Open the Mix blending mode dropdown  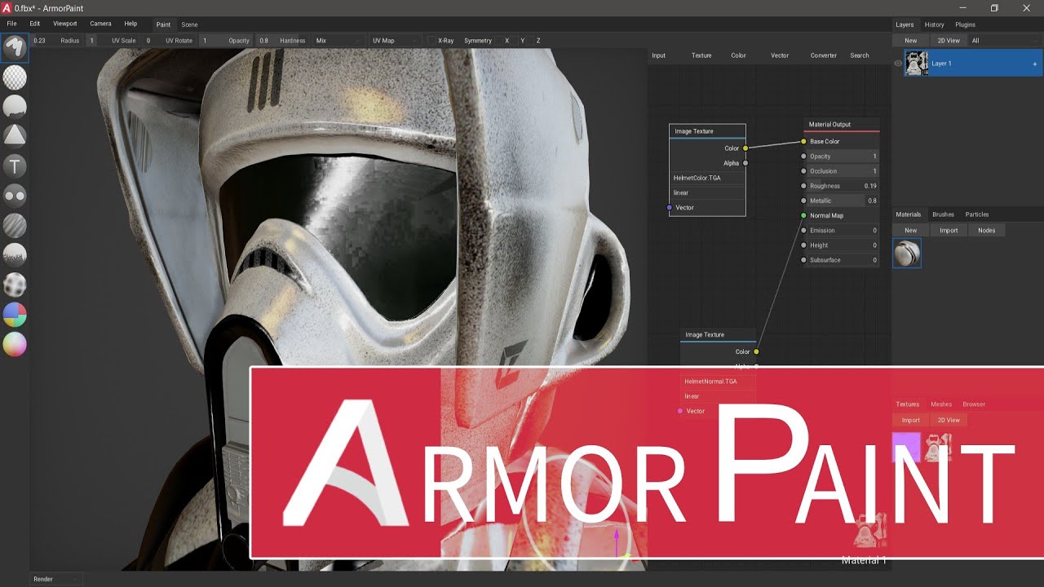336,41
